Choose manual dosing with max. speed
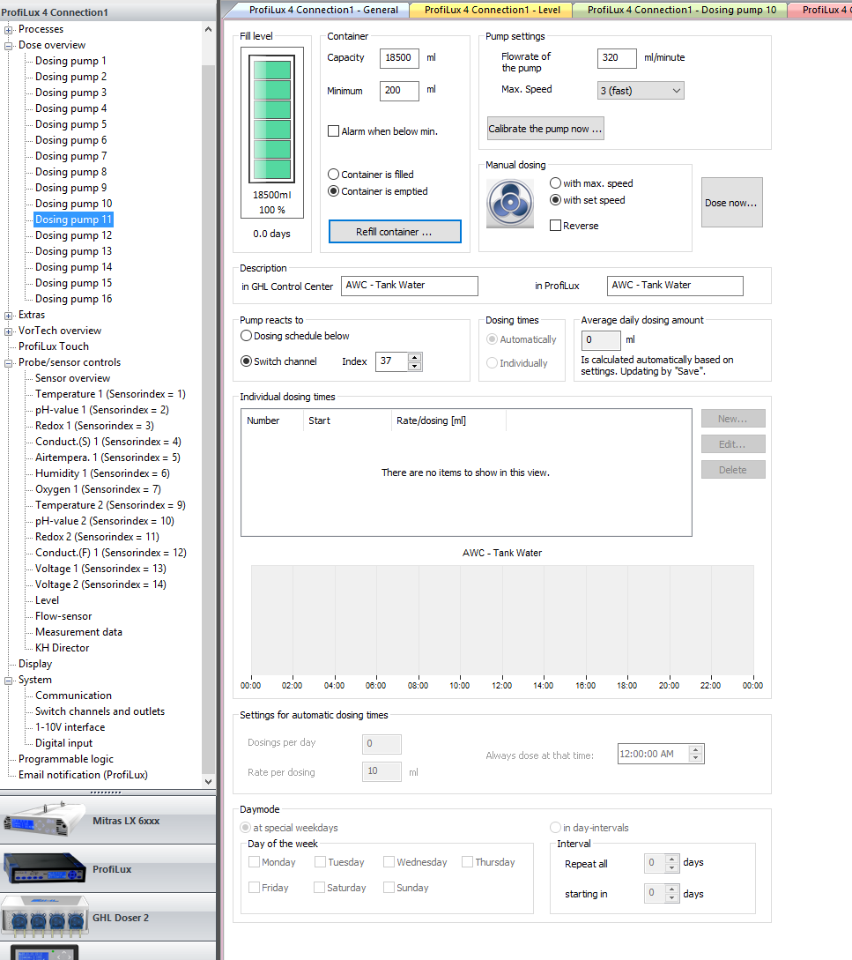 click(556, 183)
